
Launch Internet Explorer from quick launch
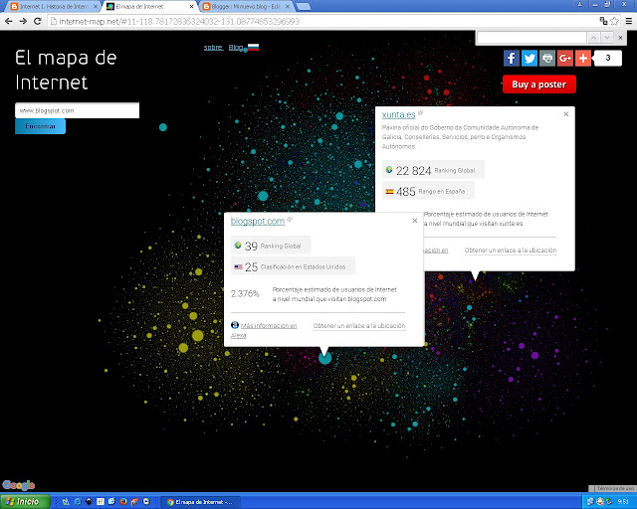[x=78, y=502]
